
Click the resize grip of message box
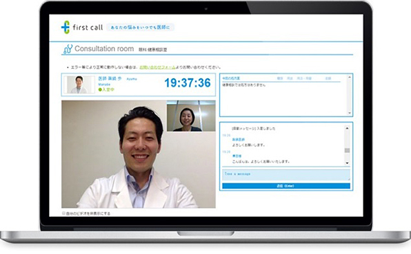(x=349, y=179)
